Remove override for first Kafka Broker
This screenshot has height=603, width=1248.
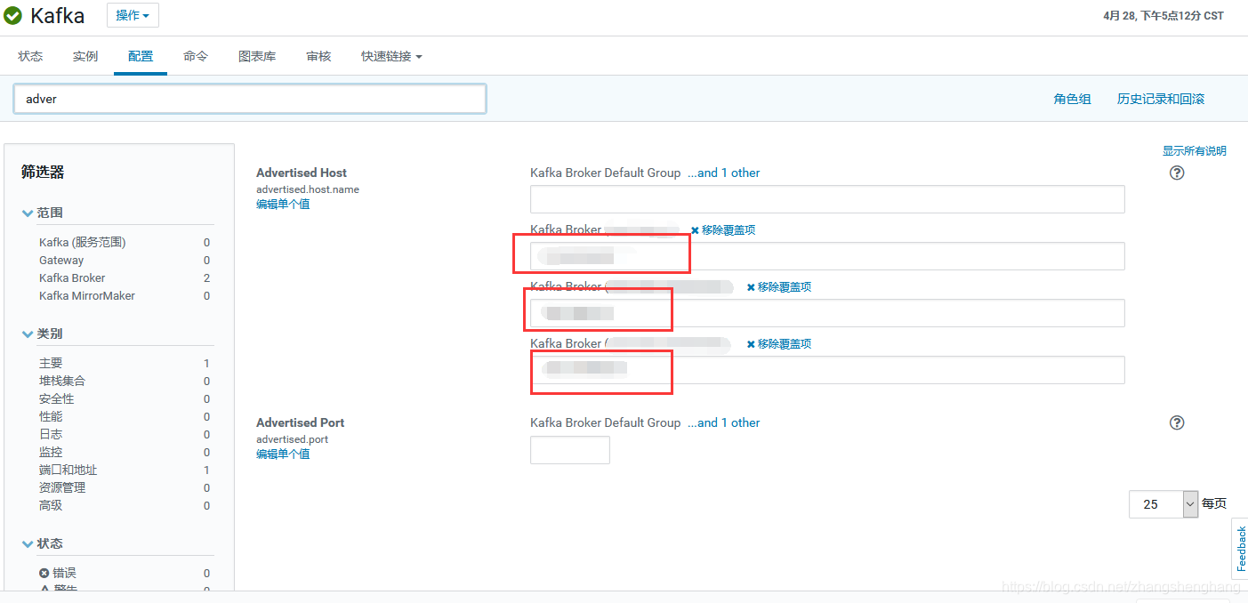pos(723,229)
